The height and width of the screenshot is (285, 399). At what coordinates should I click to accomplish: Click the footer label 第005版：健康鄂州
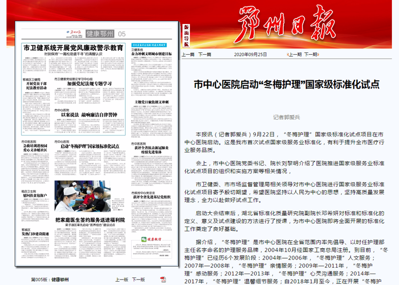[x=50, y=280]
